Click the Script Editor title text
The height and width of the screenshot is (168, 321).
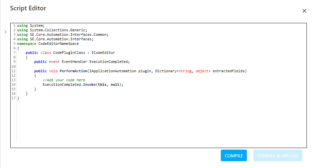(x=28, y=8)
